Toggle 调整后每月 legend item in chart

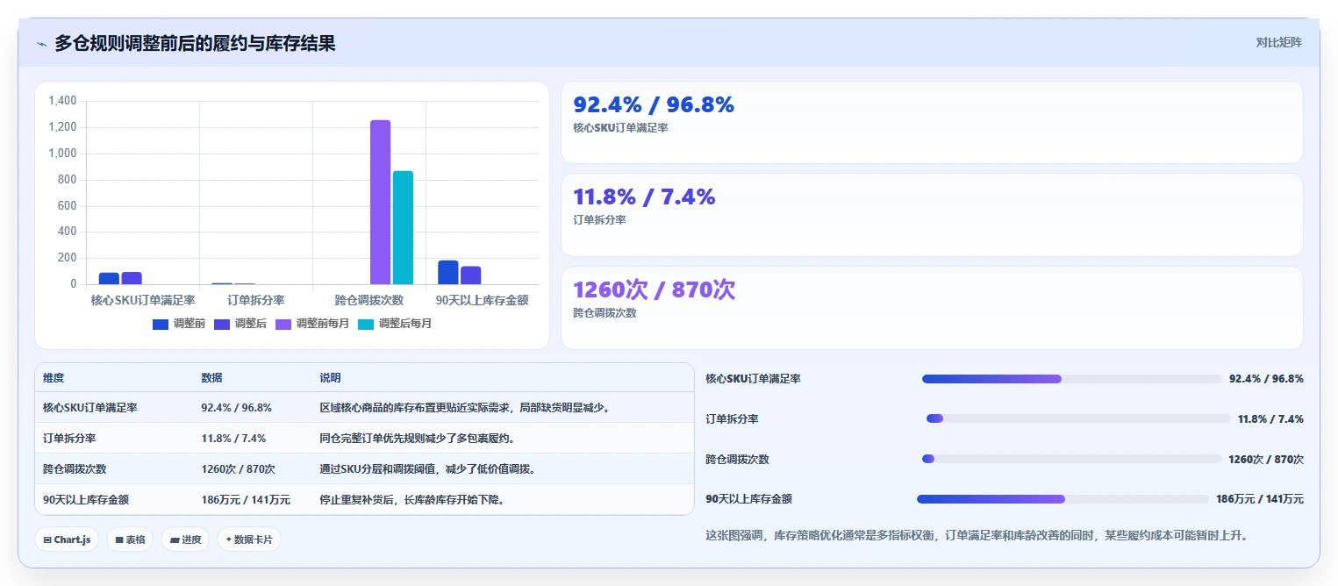point(395,324)
